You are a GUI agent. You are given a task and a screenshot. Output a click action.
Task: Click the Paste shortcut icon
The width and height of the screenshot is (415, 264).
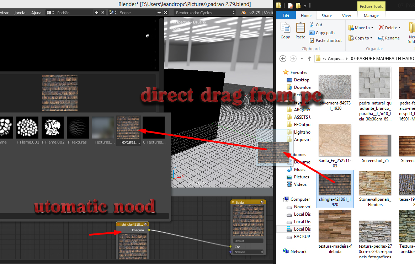312,41
